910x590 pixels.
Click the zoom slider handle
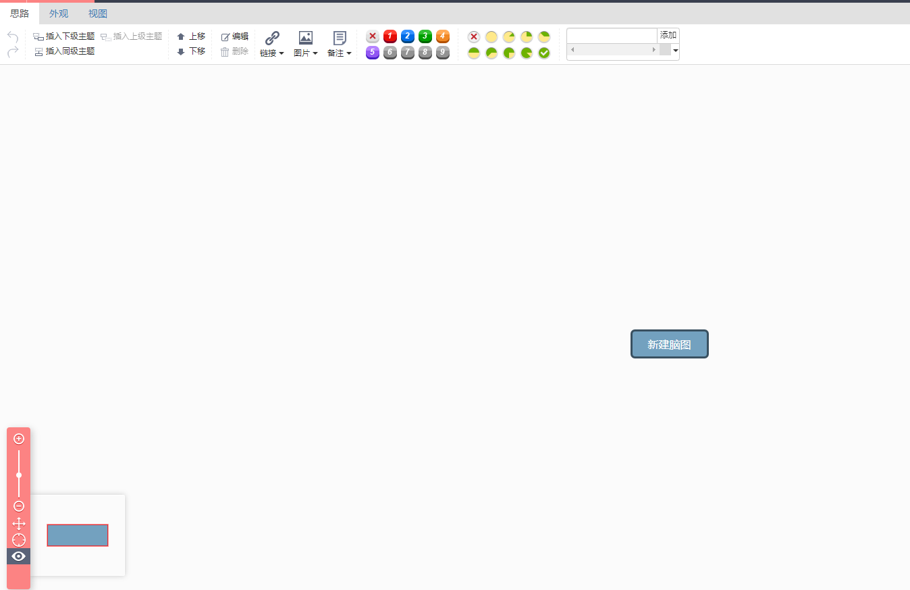(x=19, y=475)
